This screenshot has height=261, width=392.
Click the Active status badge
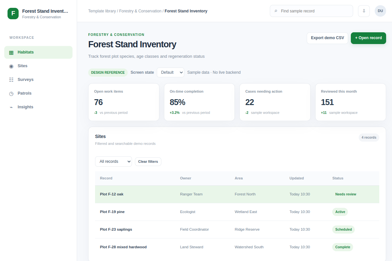tap(340, 212)
